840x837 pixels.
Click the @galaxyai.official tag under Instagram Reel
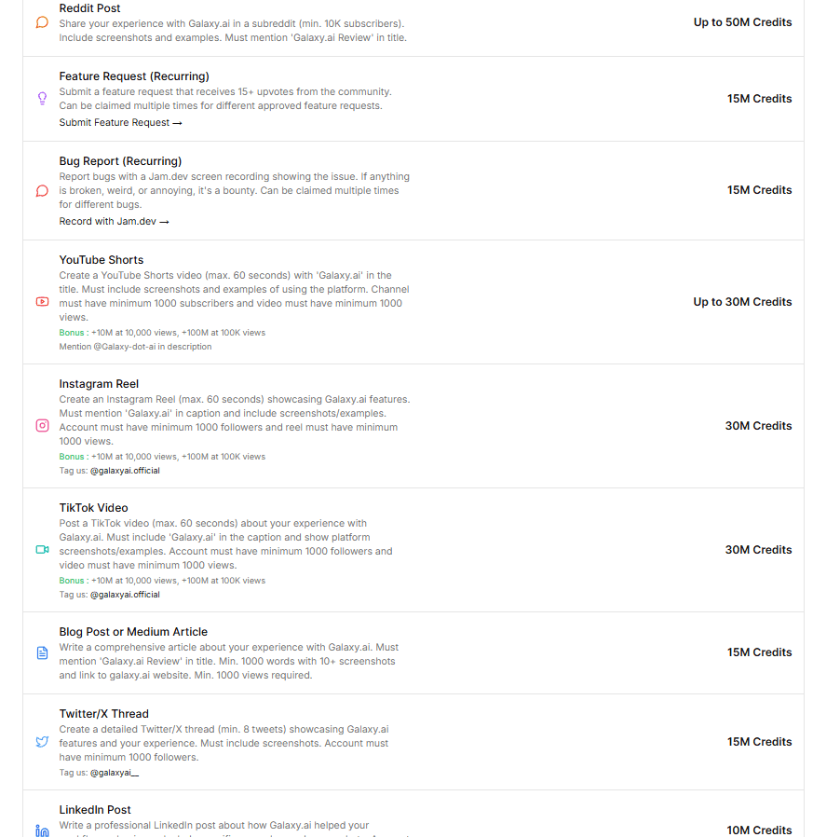[x=125, y=471]
